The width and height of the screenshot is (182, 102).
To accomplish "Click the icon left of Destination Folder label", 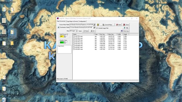I will (58, 27).
